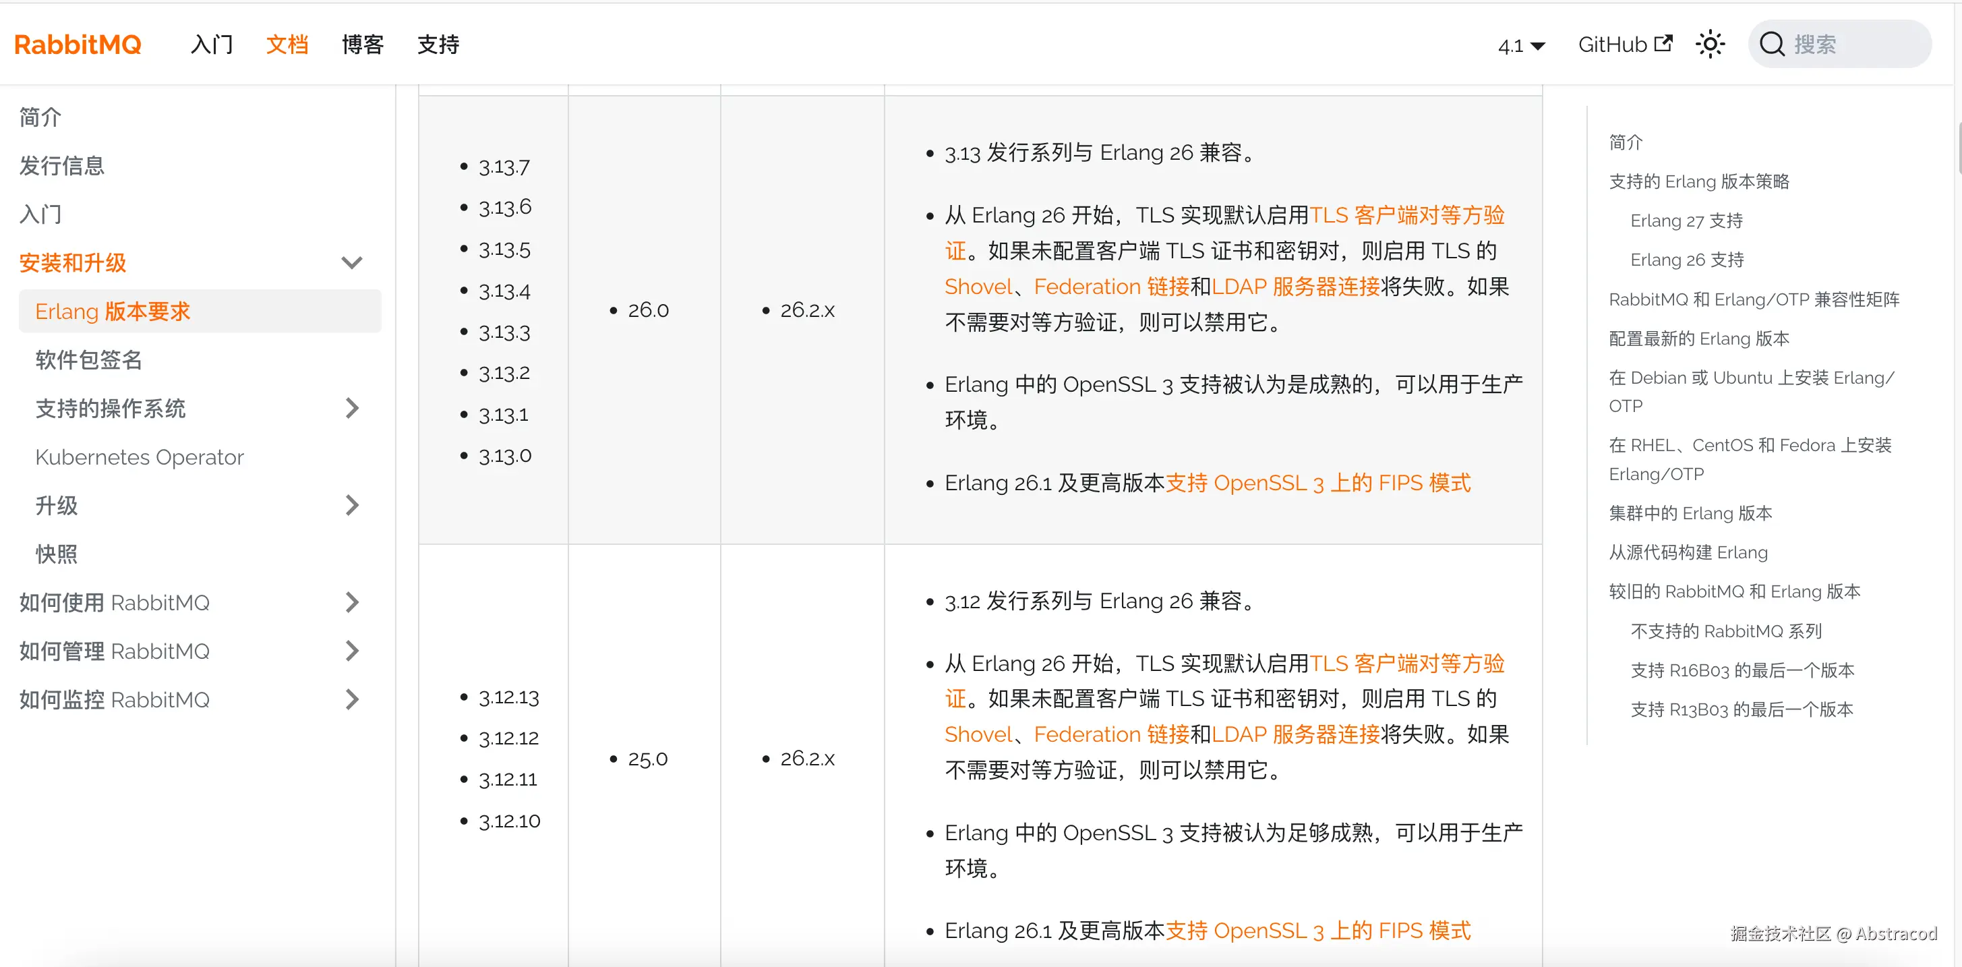Select 安装和升级 sidebar category
Image resolution: width=1962 pixels, height=967 pixels.
click(72, 263)
